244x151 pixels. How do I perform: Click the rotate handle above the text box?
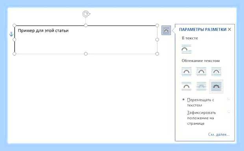[86, 14]
